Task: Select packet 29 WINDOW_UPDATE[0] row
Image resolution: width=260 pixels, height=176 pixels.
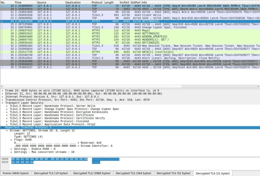Action: click(130, 37)
